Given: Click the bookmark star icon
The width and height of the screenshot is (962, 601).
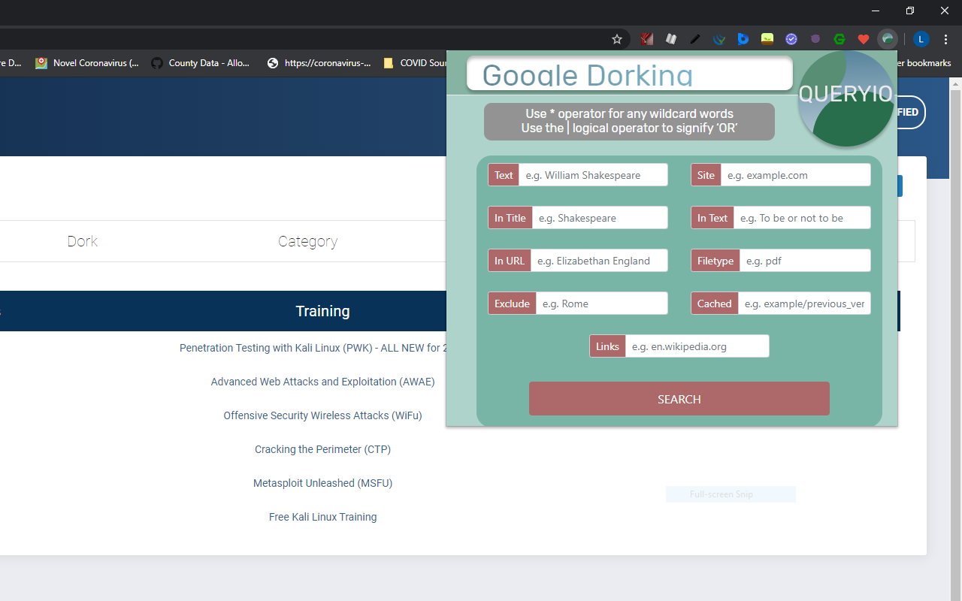Looking at the screenshot, I should click(x=616, y=38).
